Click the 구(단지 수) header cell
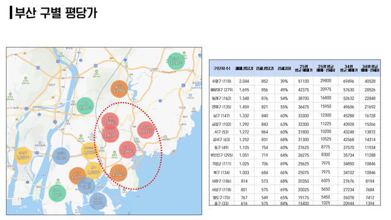Screen dimensions: 391x220 (x=222, y=68)
